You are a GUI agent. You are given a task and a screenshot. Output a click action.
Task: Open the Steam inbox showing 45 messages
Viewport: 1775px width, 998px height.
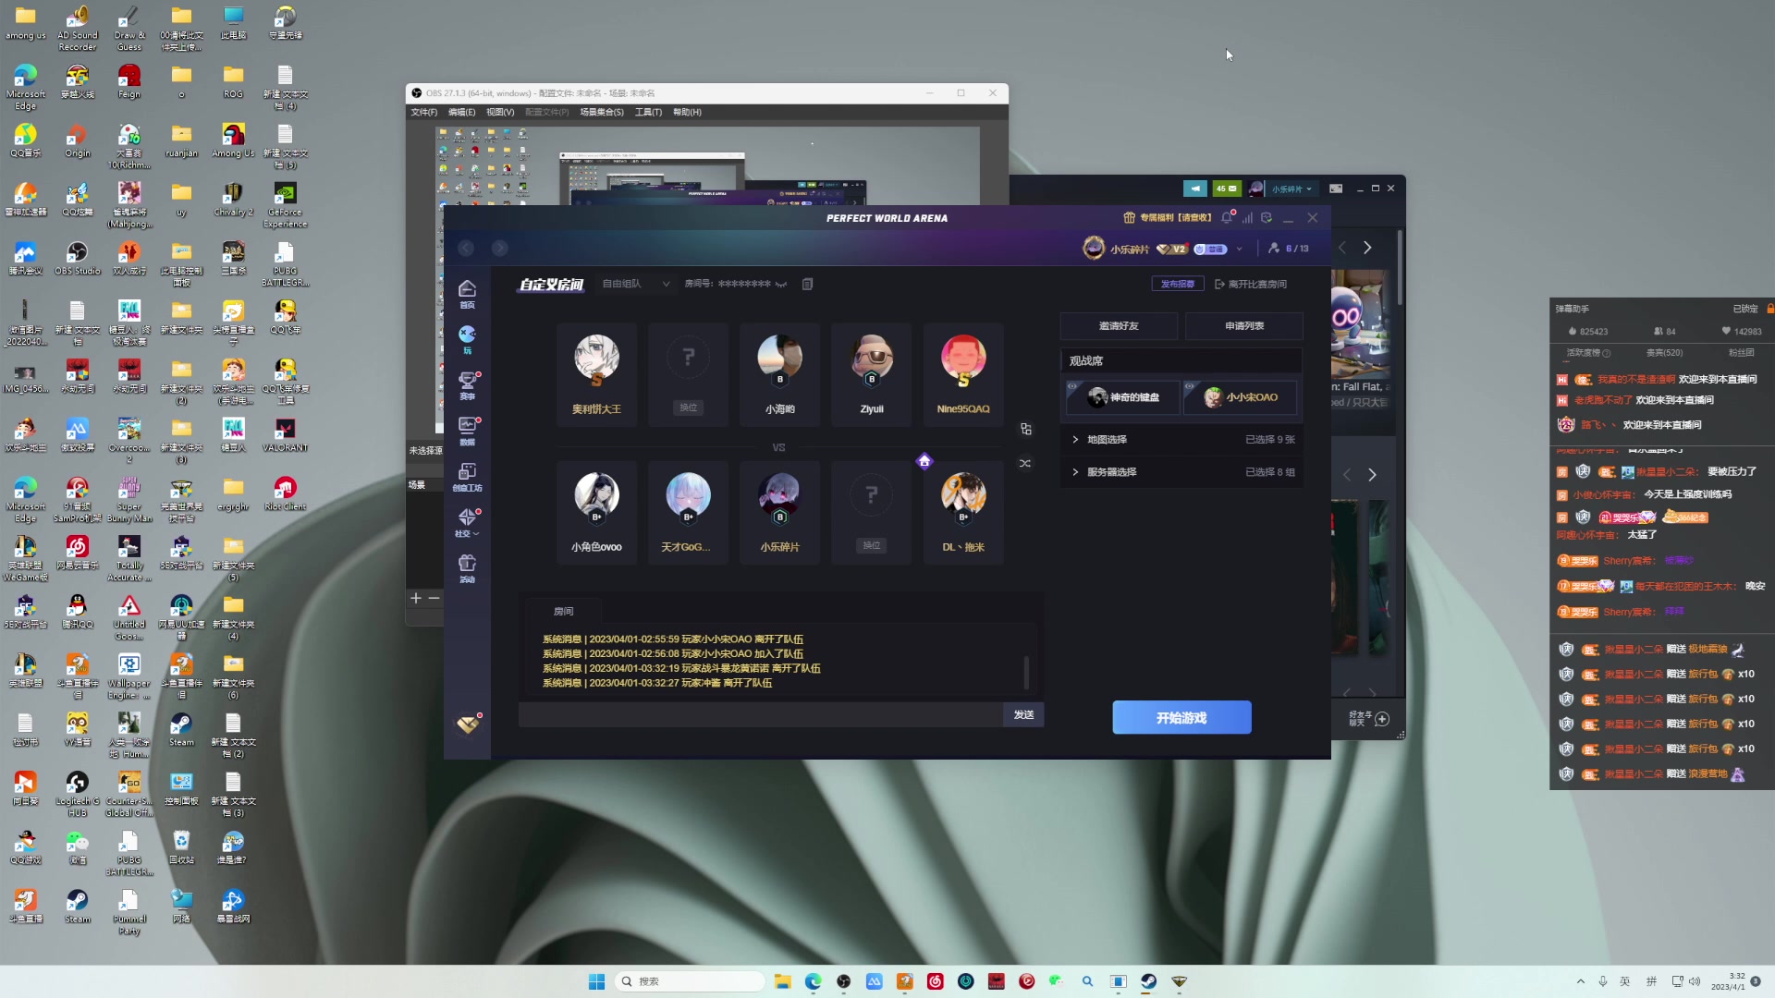(x=1227, y=189)
